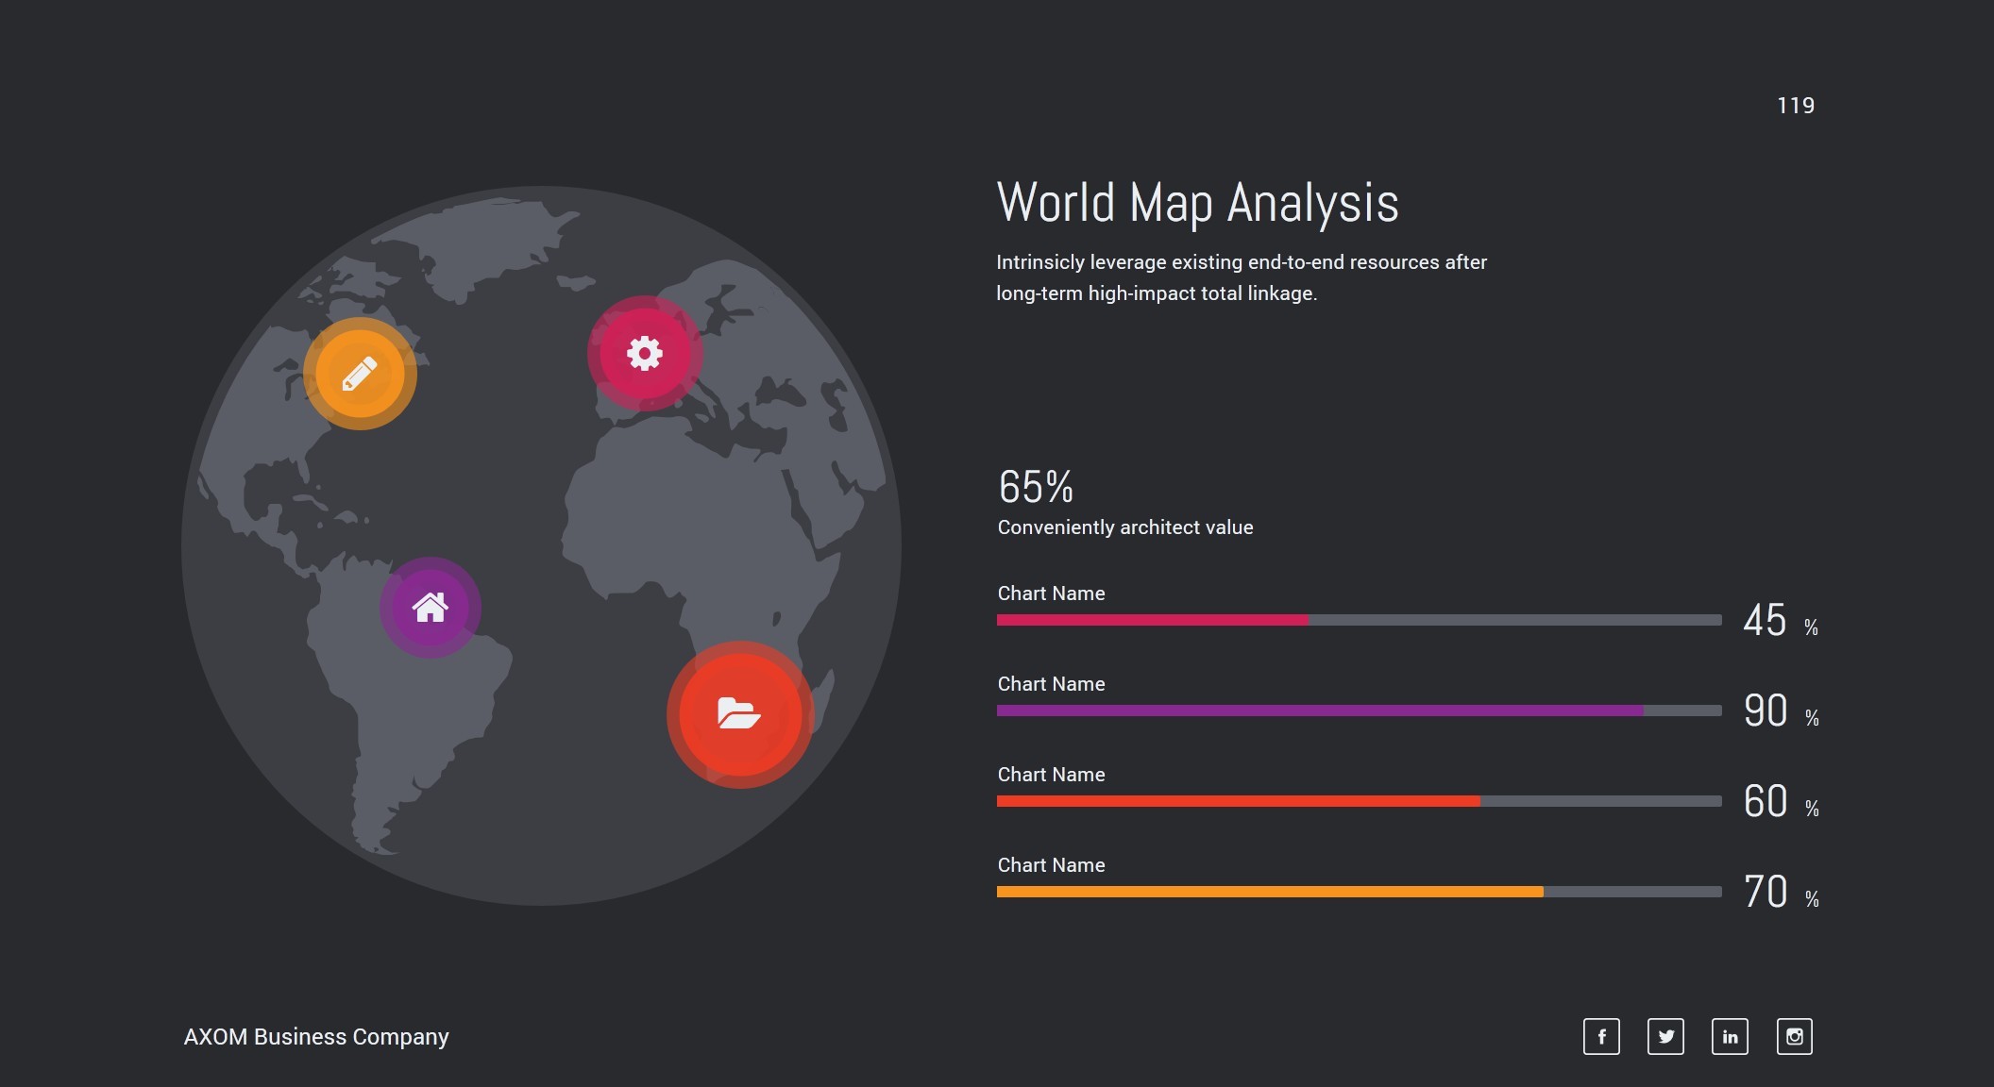Click the orange pencil icon on the map
The image size is (1994, 1087).
[x=360, y=374]
